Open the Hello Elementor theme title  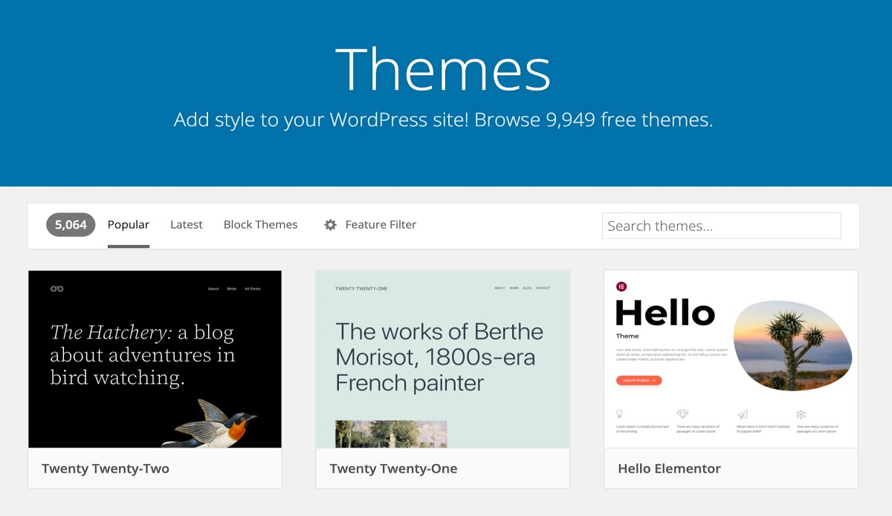point(669,468)
